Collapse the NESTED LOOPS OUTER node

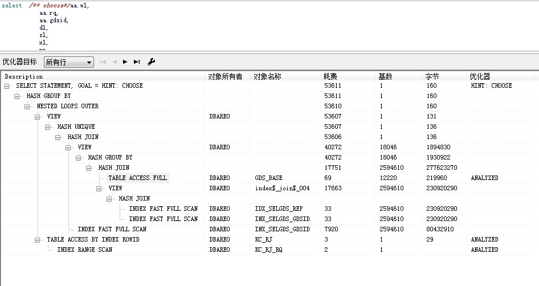27,107
